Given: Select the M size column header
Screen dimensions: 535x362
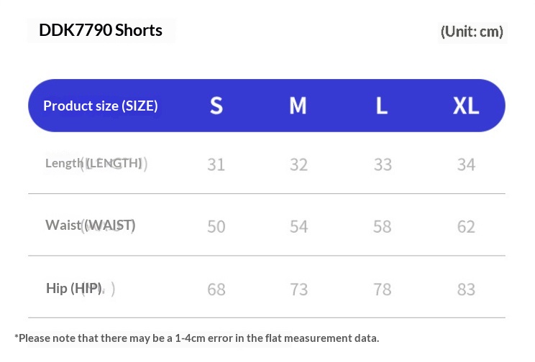Looking at the screenshot, I should pos(298,106).
